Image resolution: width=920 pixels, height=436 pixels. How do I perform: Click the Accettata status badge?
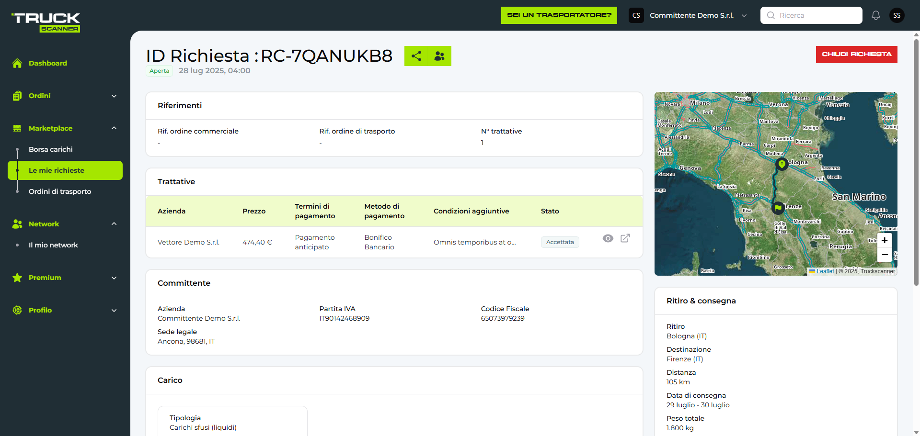(x=560, y=242)
